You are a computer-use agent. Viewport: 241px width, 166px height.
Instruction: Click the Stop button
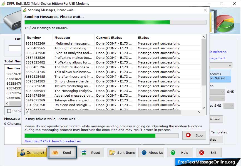pyautogui.click(x=194, y=135)
